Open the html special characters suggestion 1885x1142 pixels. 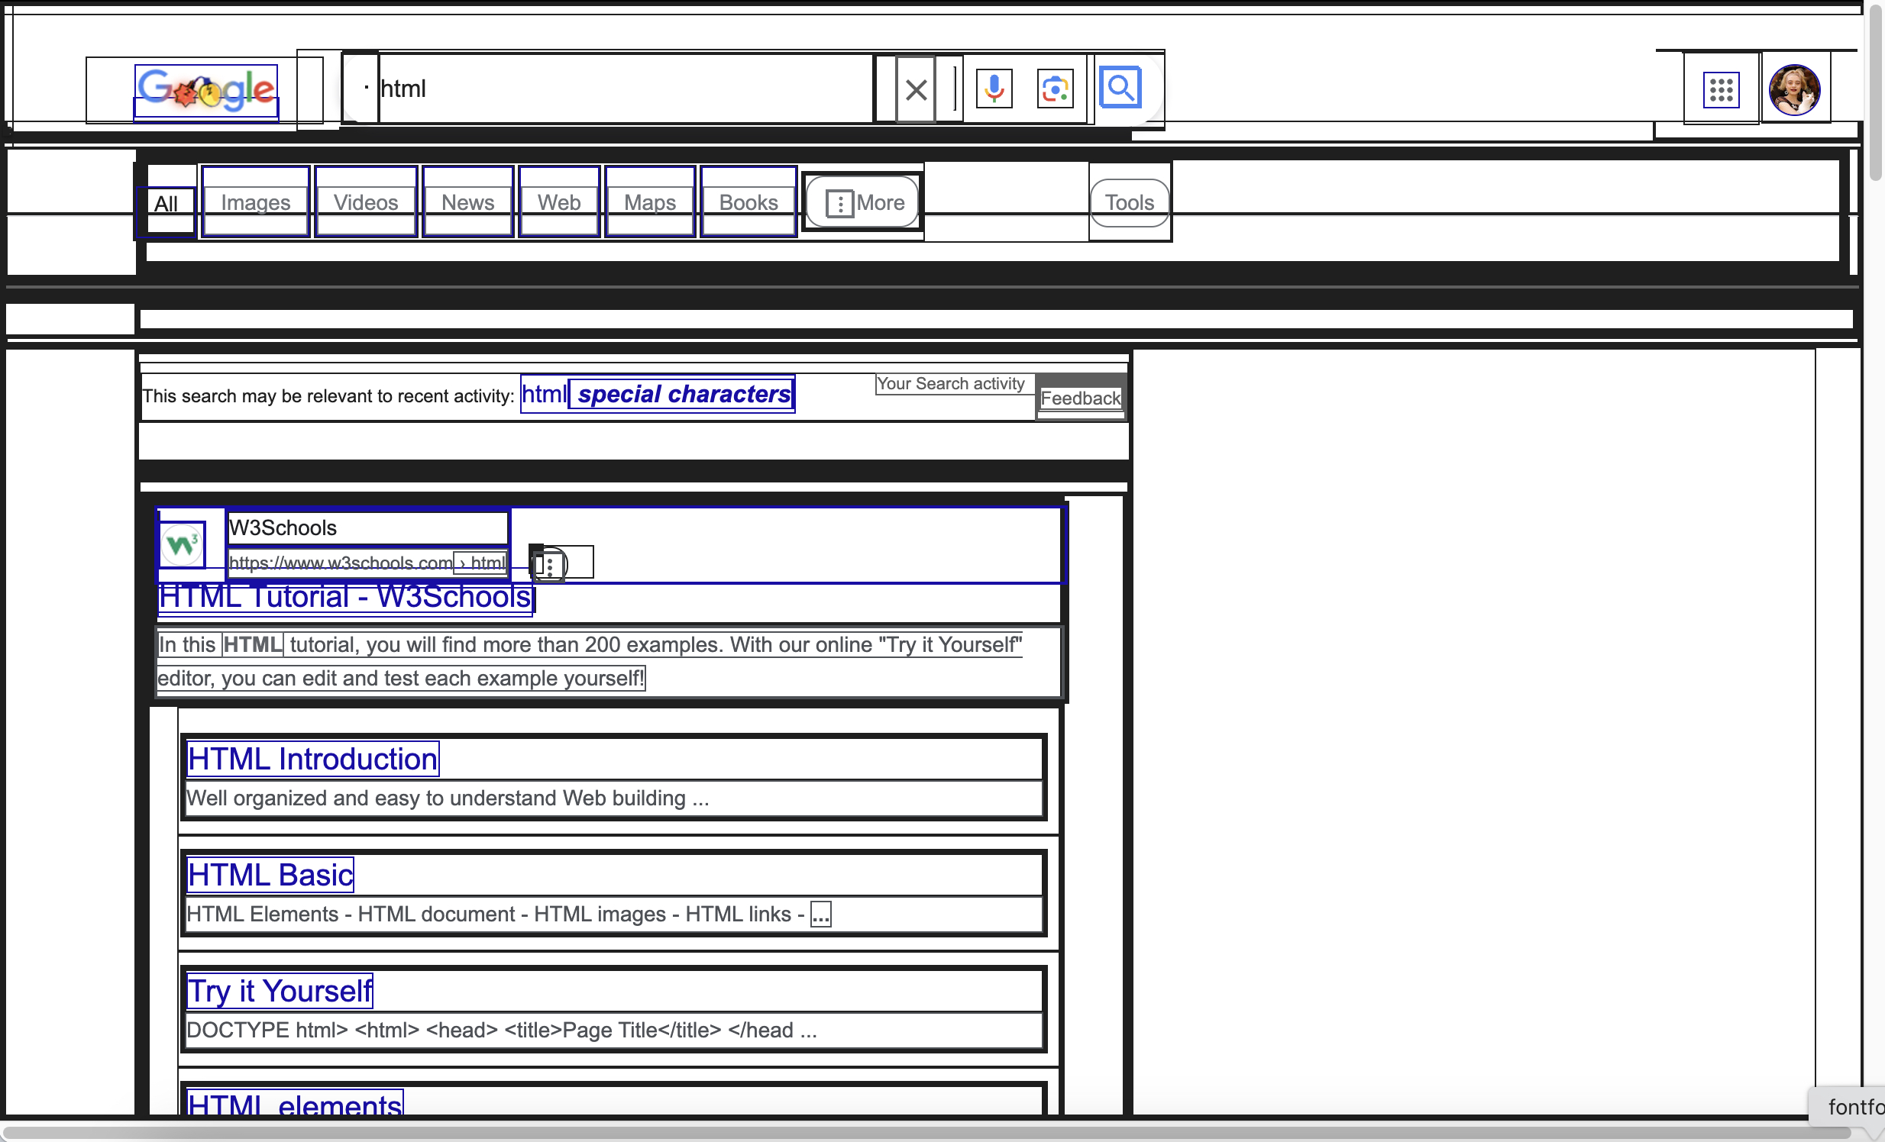657,394
